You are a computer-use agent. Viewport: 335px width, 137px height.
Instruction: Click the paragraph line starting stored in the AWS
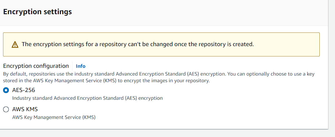(106, 81)
